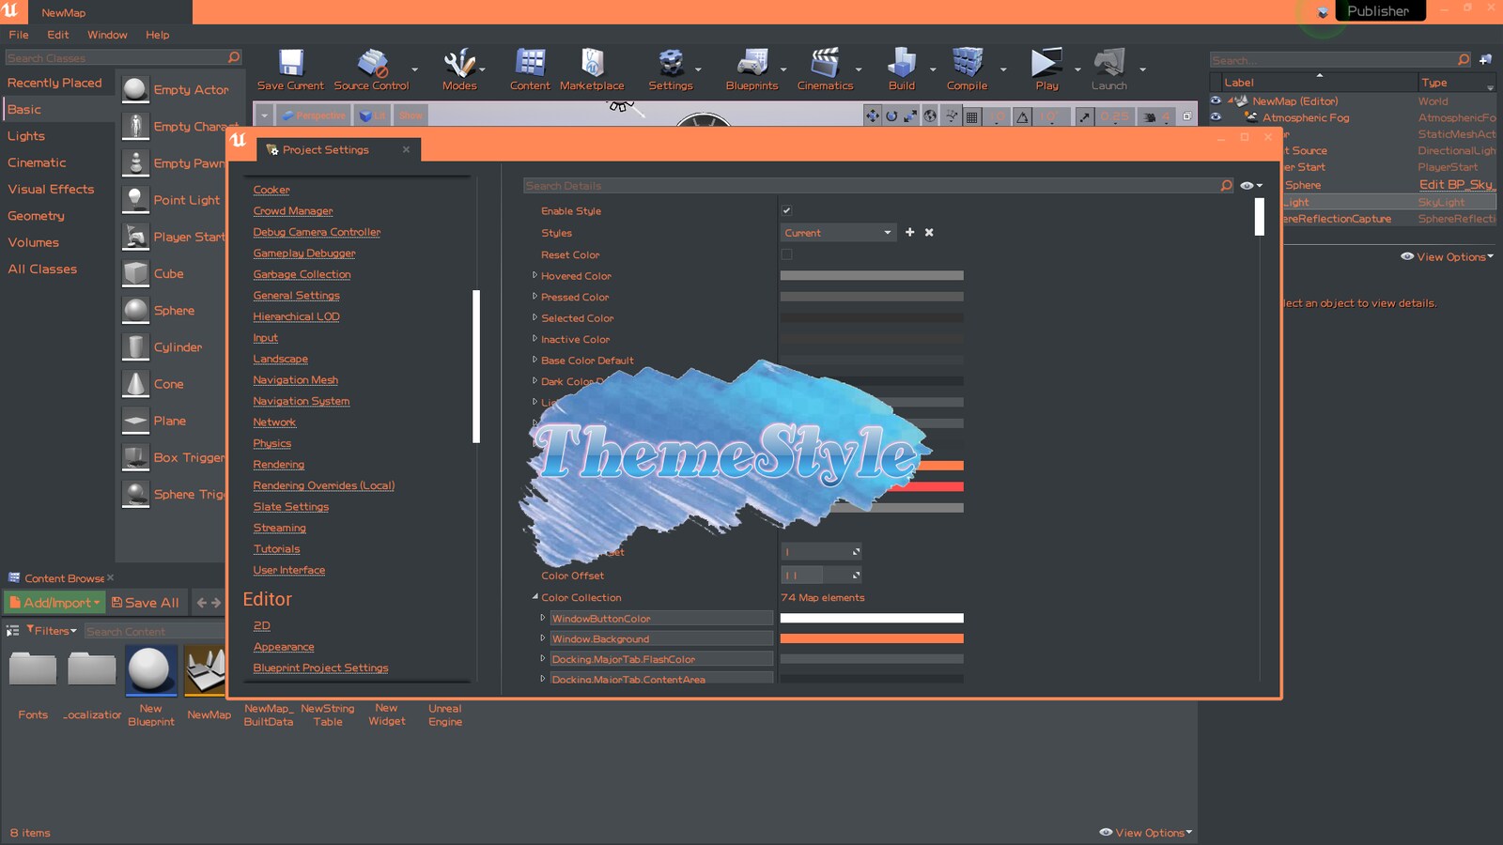Click the Compile icon in the toolbar

pos(967,66)
